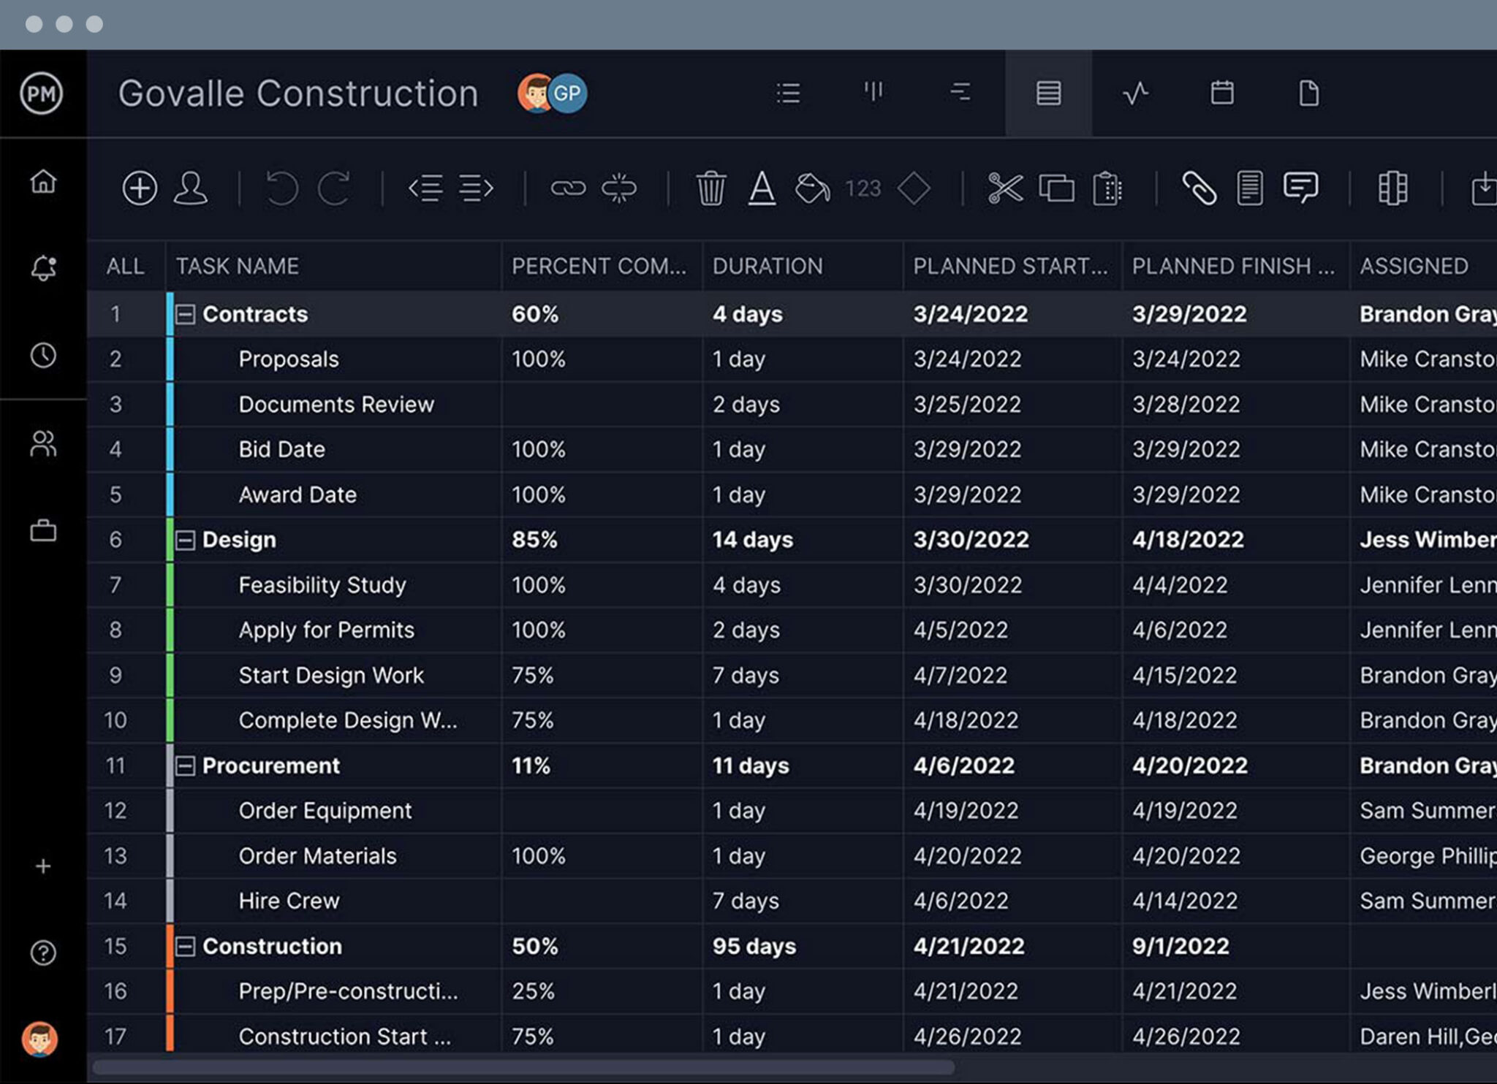Click the cut scissors icon

(1005, 188)
